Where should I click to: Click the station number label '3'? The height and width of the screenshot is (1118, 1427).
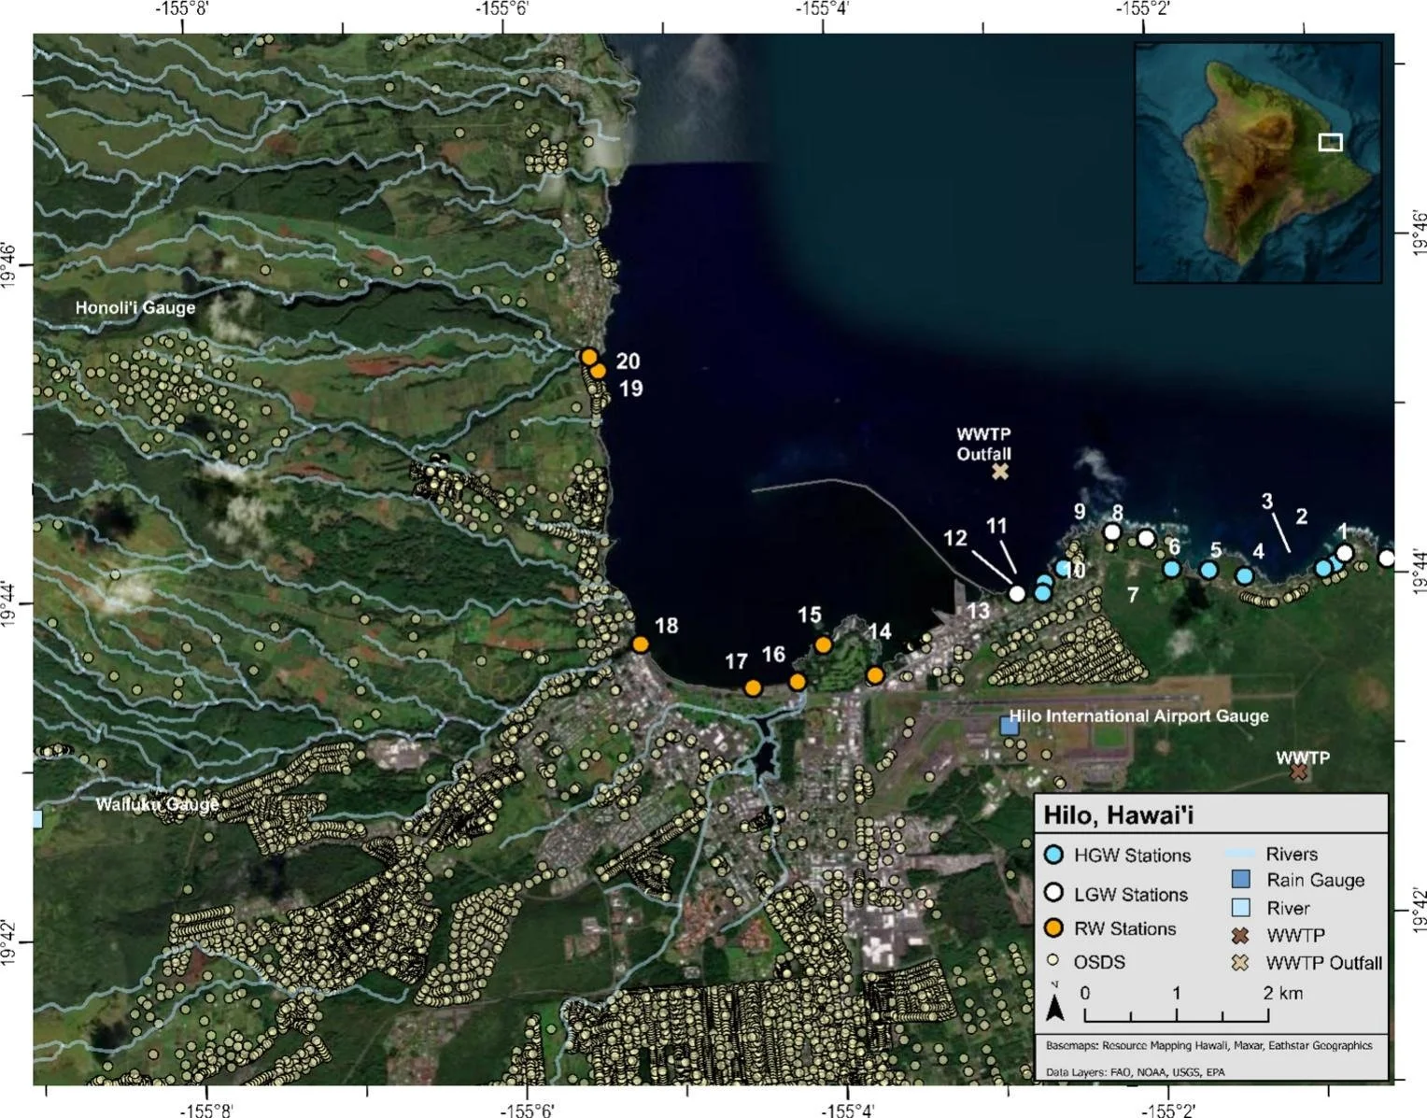click(x=1267, y=501)
